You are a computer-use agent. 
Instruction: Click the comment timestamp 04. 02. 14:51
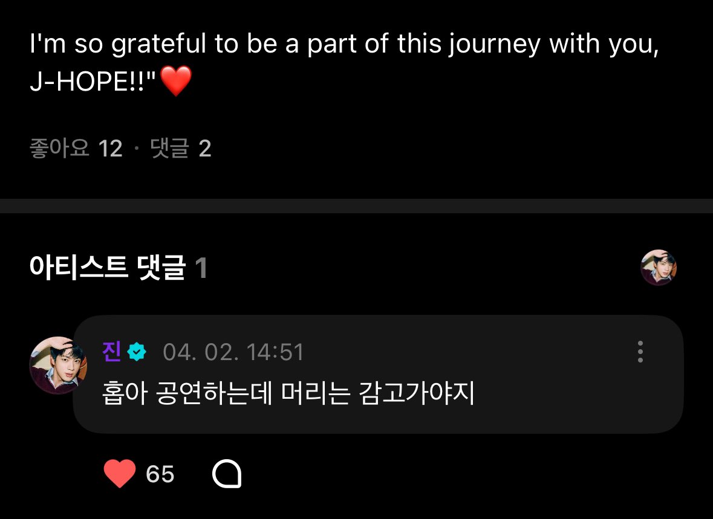[233, 352]
